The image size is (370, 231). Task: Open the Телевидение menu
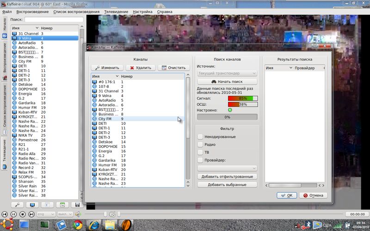coord(116,11)
